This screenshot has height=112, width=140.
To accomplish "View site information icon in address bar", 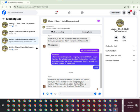I will pos(15,7).
